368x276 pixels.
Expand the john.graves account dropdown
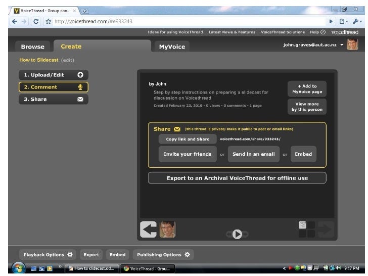(x=342, y=45)
